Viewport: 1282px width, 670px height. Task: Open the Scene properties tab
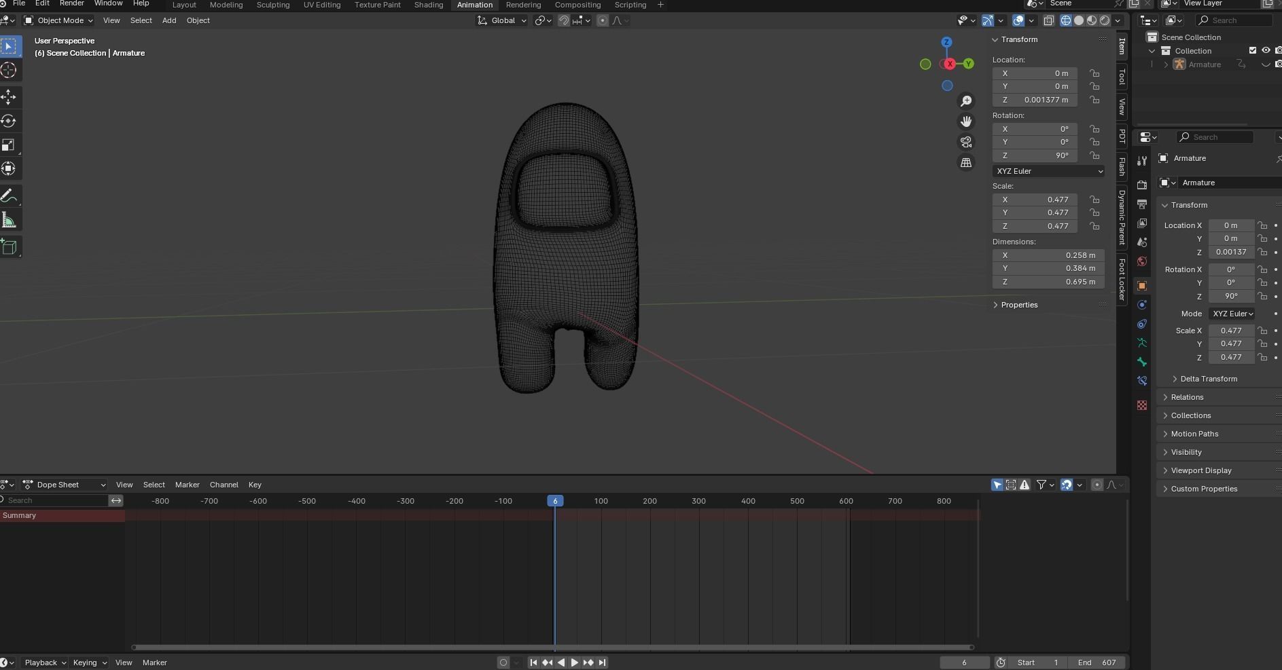[x=1142, y=242]
